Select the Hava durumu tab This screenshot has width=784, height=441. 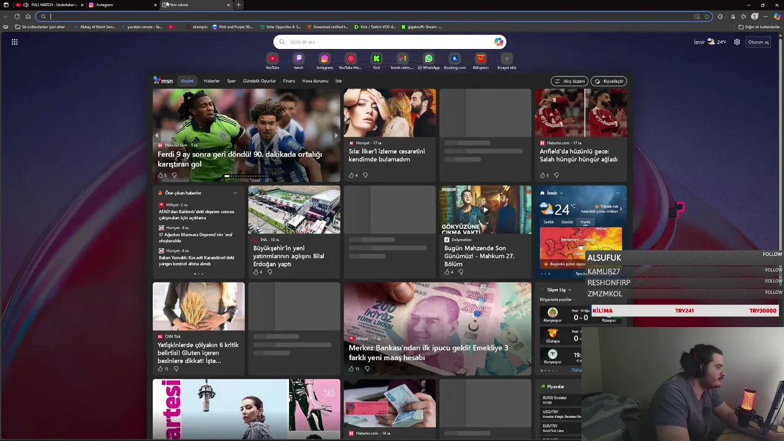(x=315, y=81)
